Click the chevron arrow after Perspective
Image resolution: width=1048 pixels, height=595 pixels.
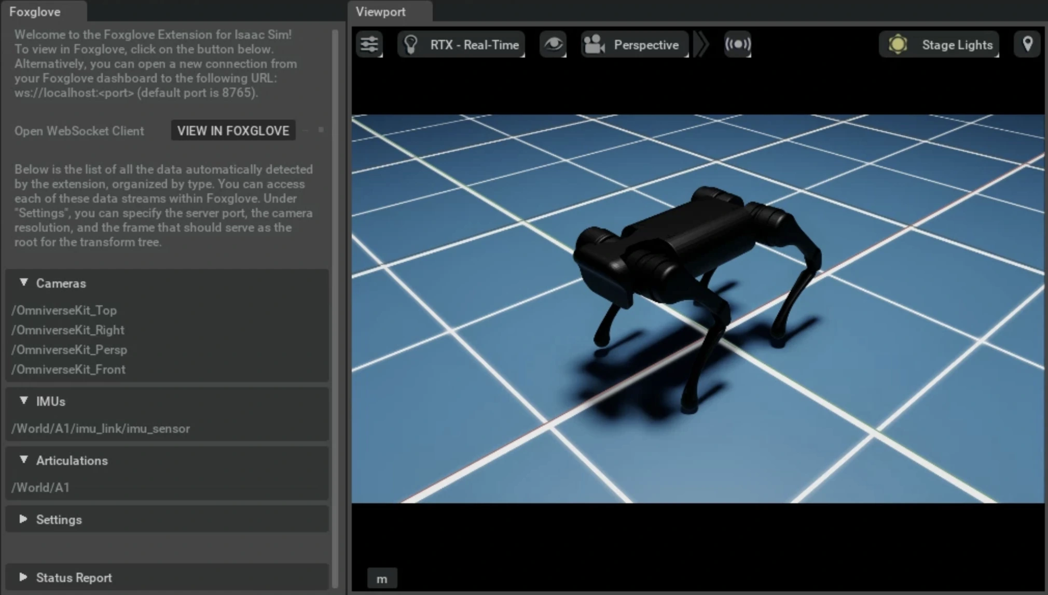701,45
